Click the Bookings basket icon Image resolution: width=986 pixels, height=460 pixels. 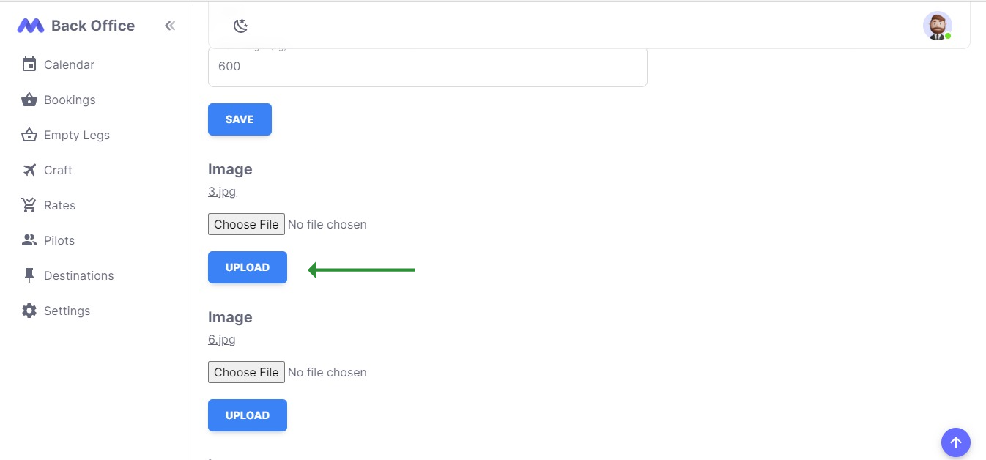pos(29,100)
